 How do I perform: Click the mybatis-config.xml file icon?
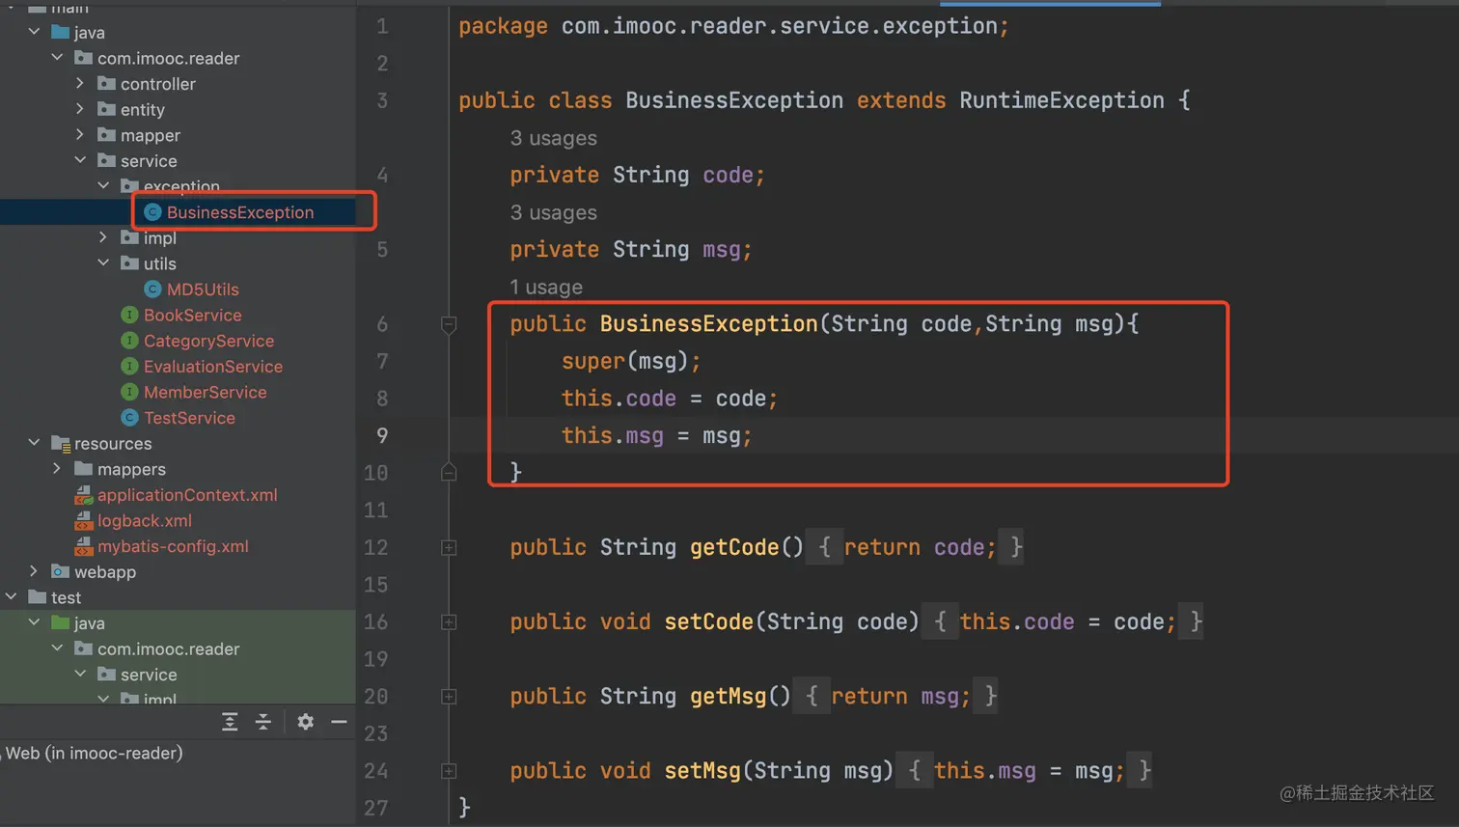click(84, 546)
